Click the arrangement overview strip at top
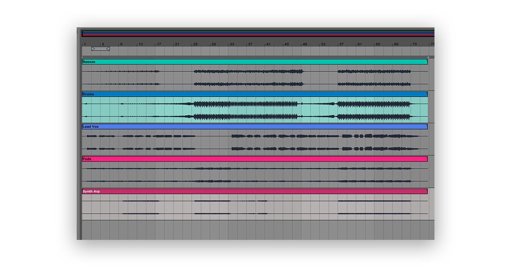 258,33
